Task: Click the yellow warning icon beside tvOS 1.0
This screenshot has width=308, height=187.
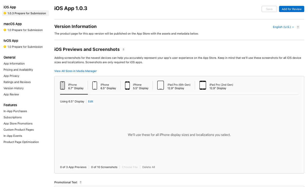Action: [5, 47]
